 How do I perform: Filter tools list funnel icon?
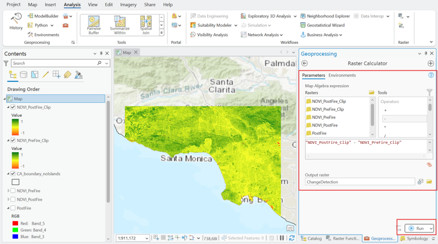429,92
